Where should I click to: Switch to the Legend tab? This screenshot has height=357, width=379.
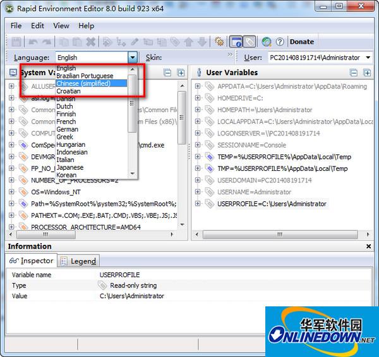point(78,261)
